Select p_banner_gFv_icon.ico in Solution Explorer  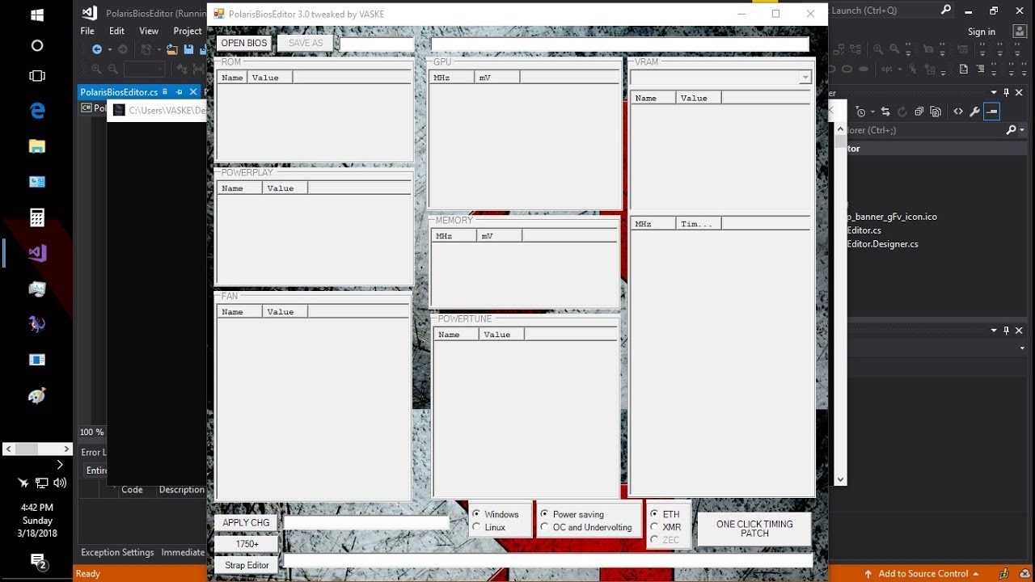(x=892, y=217)
